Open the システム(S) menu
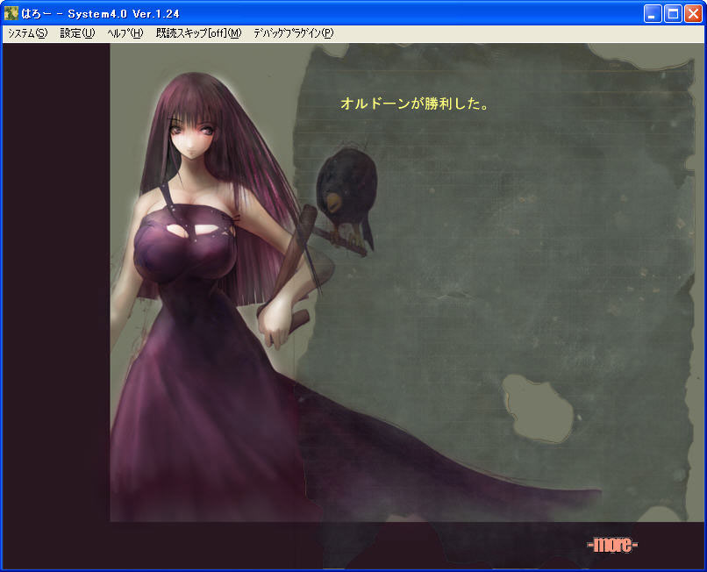707x572 pixels. [x=27, y=33]
